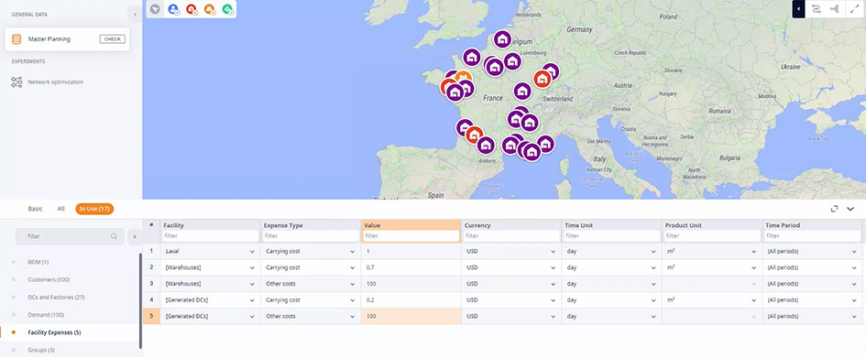Focus the Currency column filter box
This screenshot has width=866, height=357.
coord(511,235)
